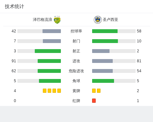Click the green 射正 bar showing 3

coord(48,51)
